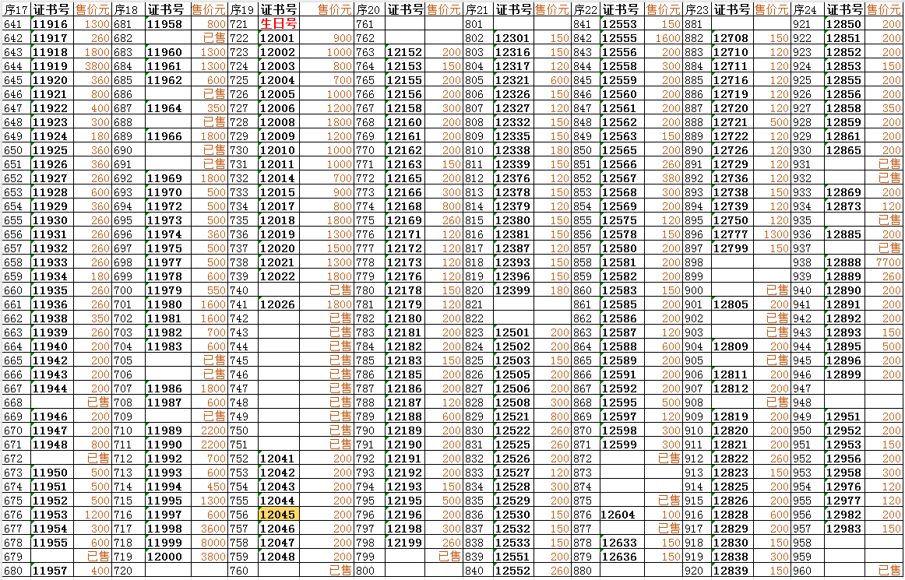Select the yellow highlighted cell 12045
This screenshot has height=580, width=905.
click(277, 515)
